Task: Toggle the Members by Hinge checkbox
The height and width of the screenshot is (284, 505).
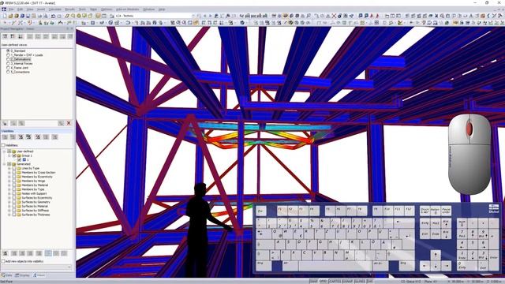Action: tap(14, 181)
